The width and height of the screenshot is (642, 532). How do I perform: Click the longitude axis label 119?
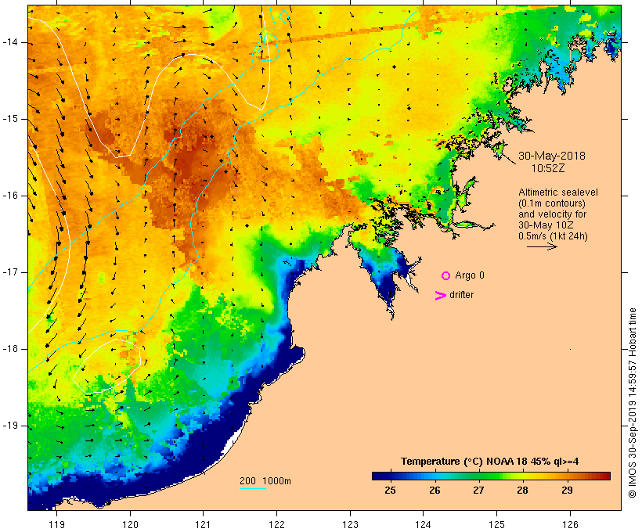click(x=56, y=525)
